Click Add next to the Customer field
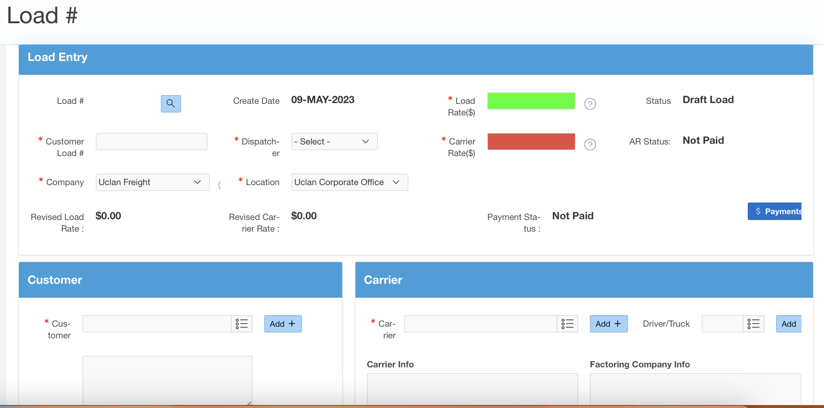Screen dimensions: 824x408 tap(282, 324)
